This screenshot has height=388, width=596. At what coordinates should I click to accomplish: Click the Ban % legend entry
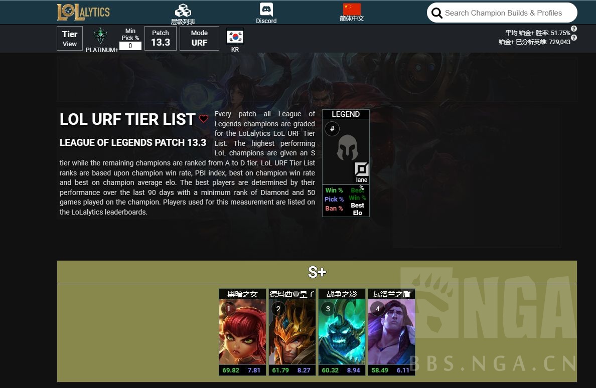(x=334, y=209)
